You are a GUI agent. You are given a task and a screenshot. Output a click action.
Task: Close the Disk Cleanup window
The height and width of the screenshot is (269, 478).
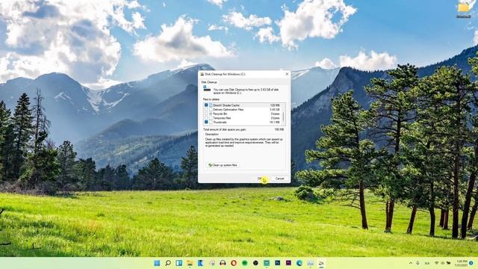coord(287,74)
